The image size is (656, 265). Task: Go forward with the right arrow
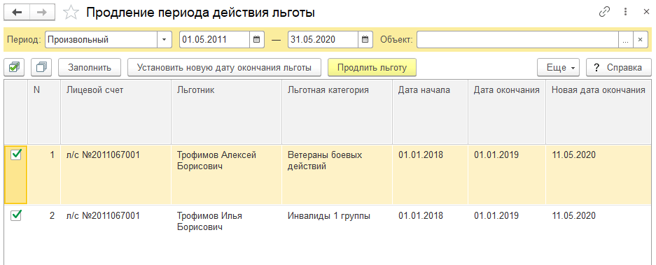(42, 13)
